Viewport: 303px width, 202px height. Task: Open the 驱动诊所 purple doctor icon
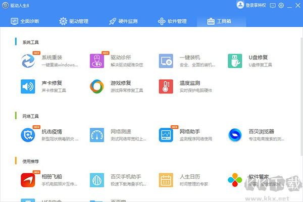coord(97,61)
